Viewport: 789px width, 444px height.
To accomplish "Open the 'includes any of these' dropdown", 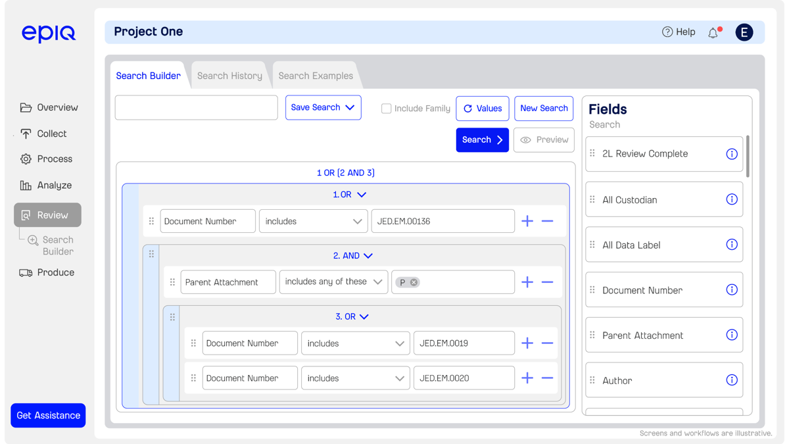I will click(333, 282).
